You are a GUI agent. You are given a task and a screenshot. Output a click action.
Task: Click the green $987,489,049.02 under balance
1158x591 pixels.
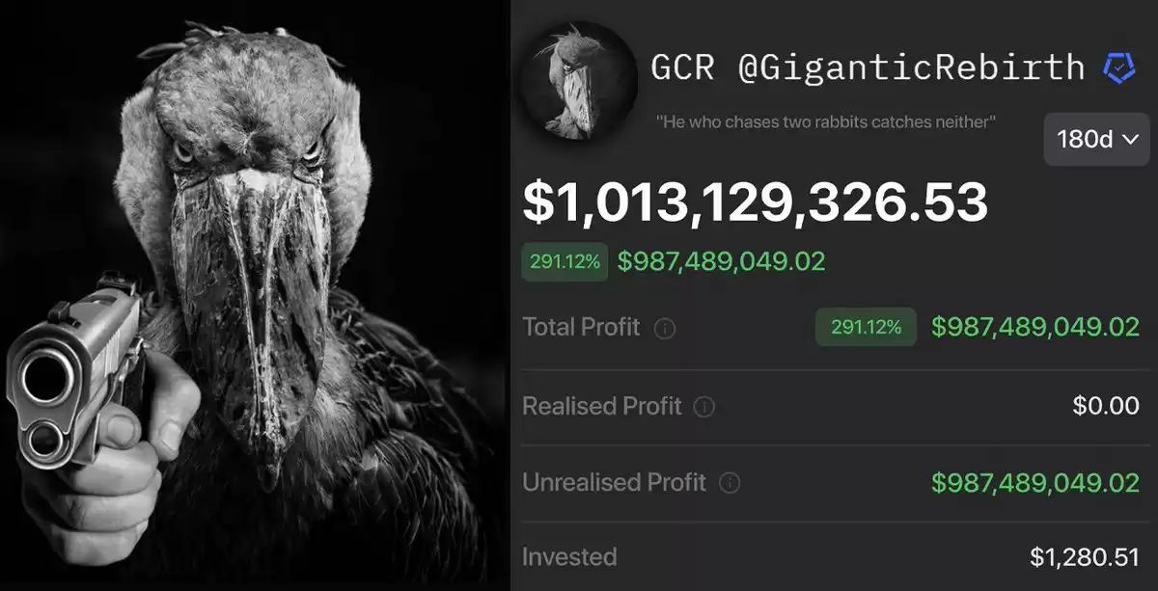tap(721, 261)
